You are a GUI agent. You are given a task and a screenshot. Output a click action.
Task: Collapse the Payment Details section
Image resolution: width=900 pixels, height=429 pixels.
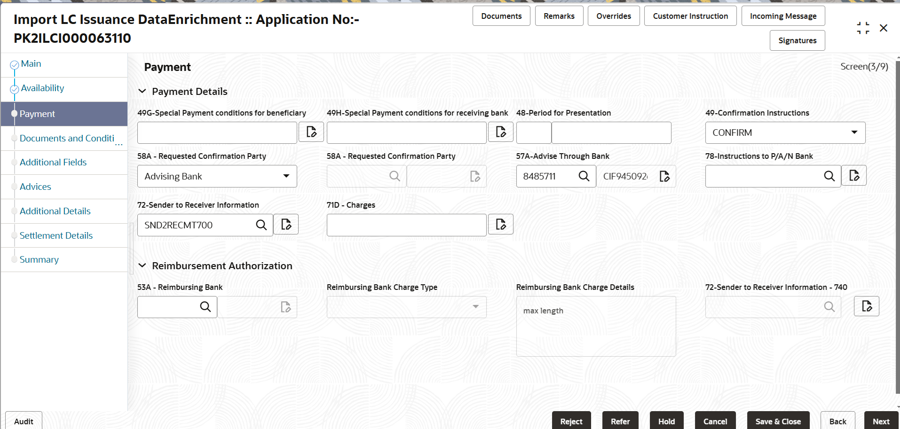[142, 91]
